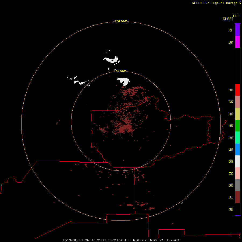242x242 pixels.
Task: Click the HA red legend swatch
Action: (x=237, y=90)
